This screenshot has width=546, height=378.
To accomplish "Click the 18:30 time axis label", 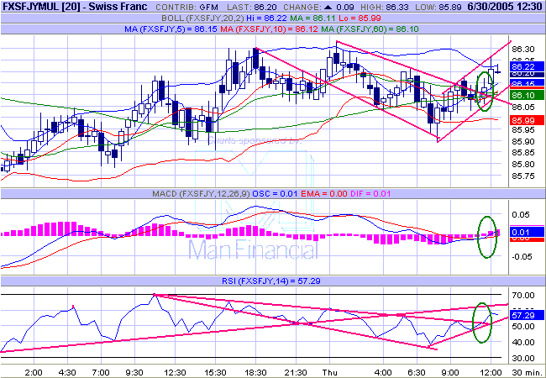I will pyautogui.click(x=255, y=372).
